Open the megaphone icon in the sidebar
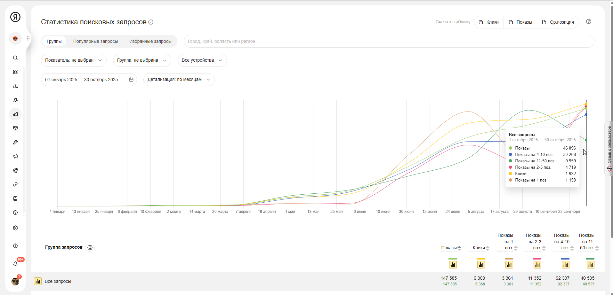 coord(15,156)
